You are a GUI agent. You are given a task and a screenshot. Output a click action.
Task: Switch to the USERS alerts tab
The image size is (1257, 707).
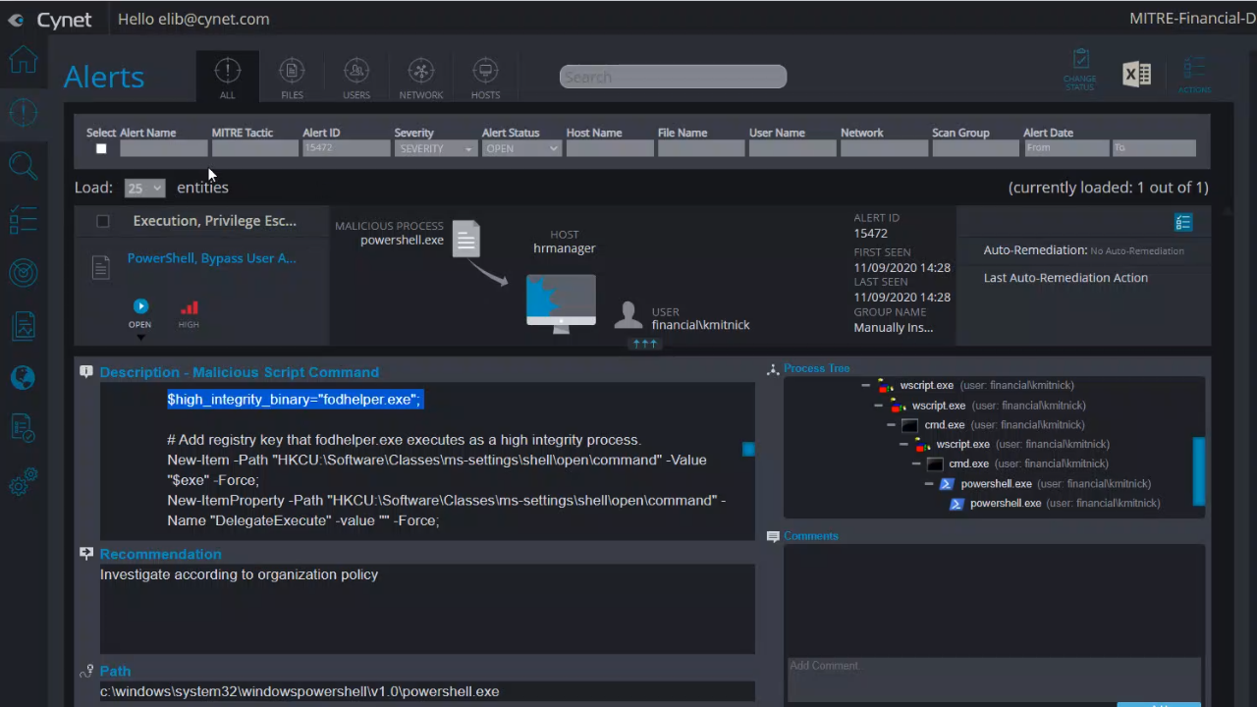click(x=356, y=77)
